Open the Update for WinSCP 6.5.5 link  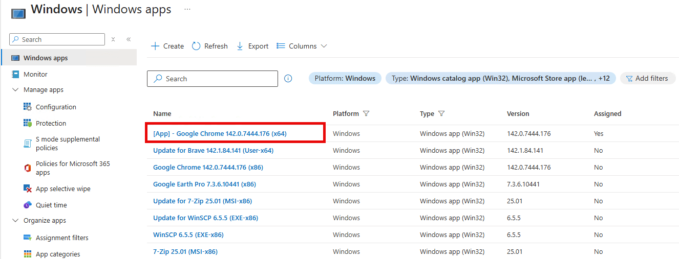(205, 218)
